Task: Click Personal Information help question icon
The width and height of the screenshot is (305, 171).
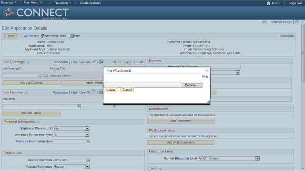Action: click(39, 122)
